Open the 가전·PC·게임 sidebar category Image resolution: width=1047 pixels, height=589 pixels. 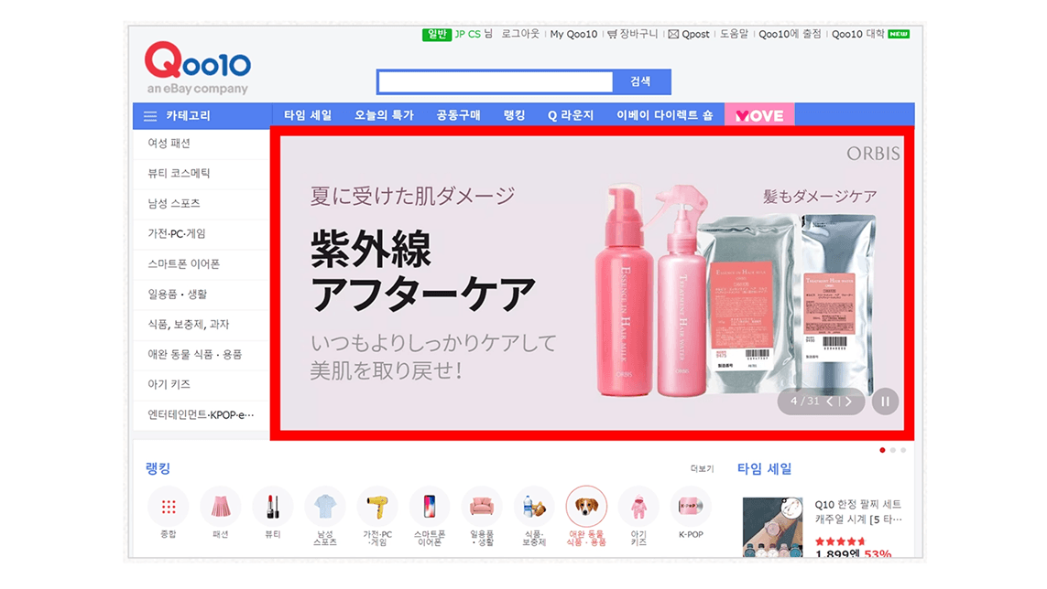(201, 234)
